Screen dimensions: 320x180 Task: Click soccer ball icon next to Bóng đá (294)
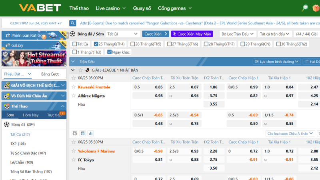[x=6, y=124]
